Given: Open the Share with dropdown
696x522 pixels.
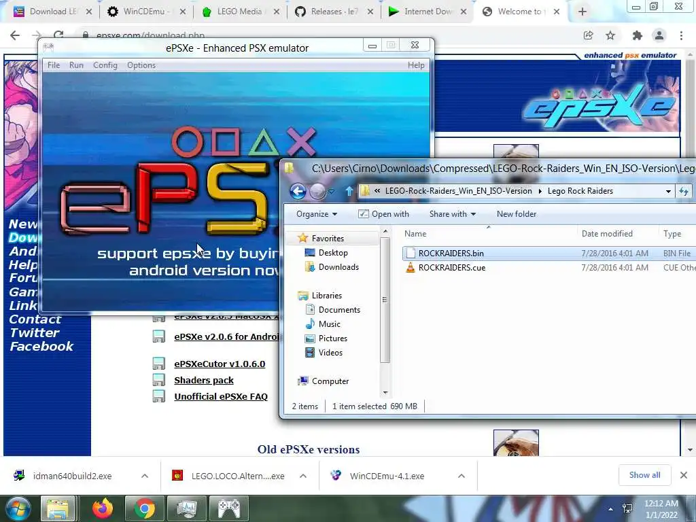Looking at the screenshot, I should pos(452,214).
